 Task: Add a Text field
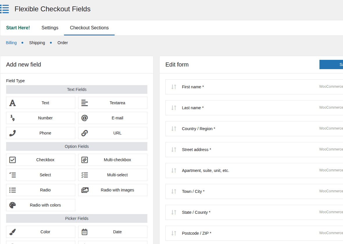click(x=41, y=103)
